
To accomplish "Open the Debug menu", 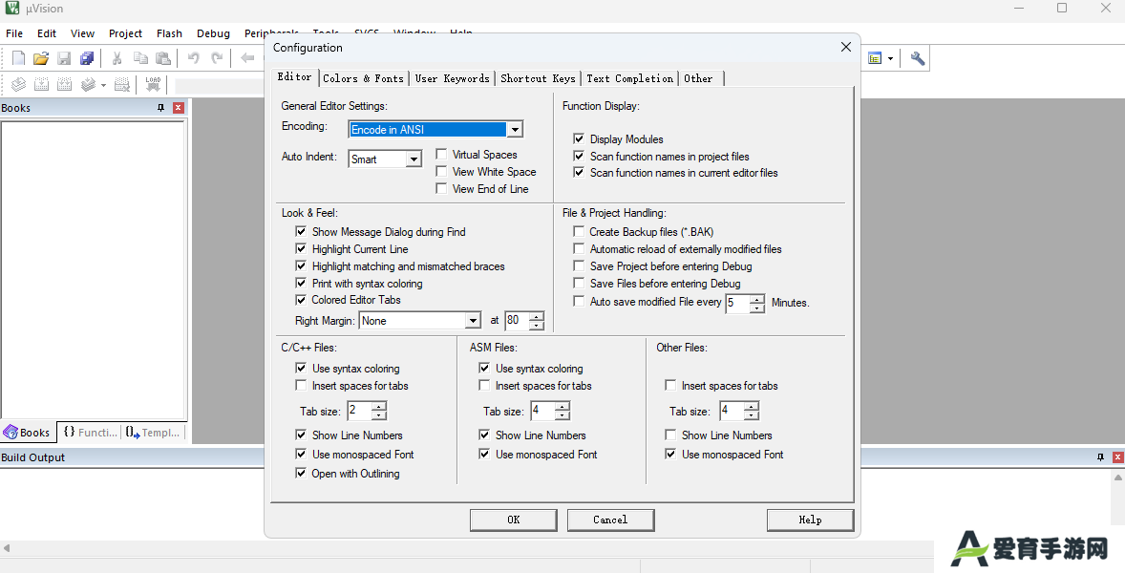I will tap(213, 33).
